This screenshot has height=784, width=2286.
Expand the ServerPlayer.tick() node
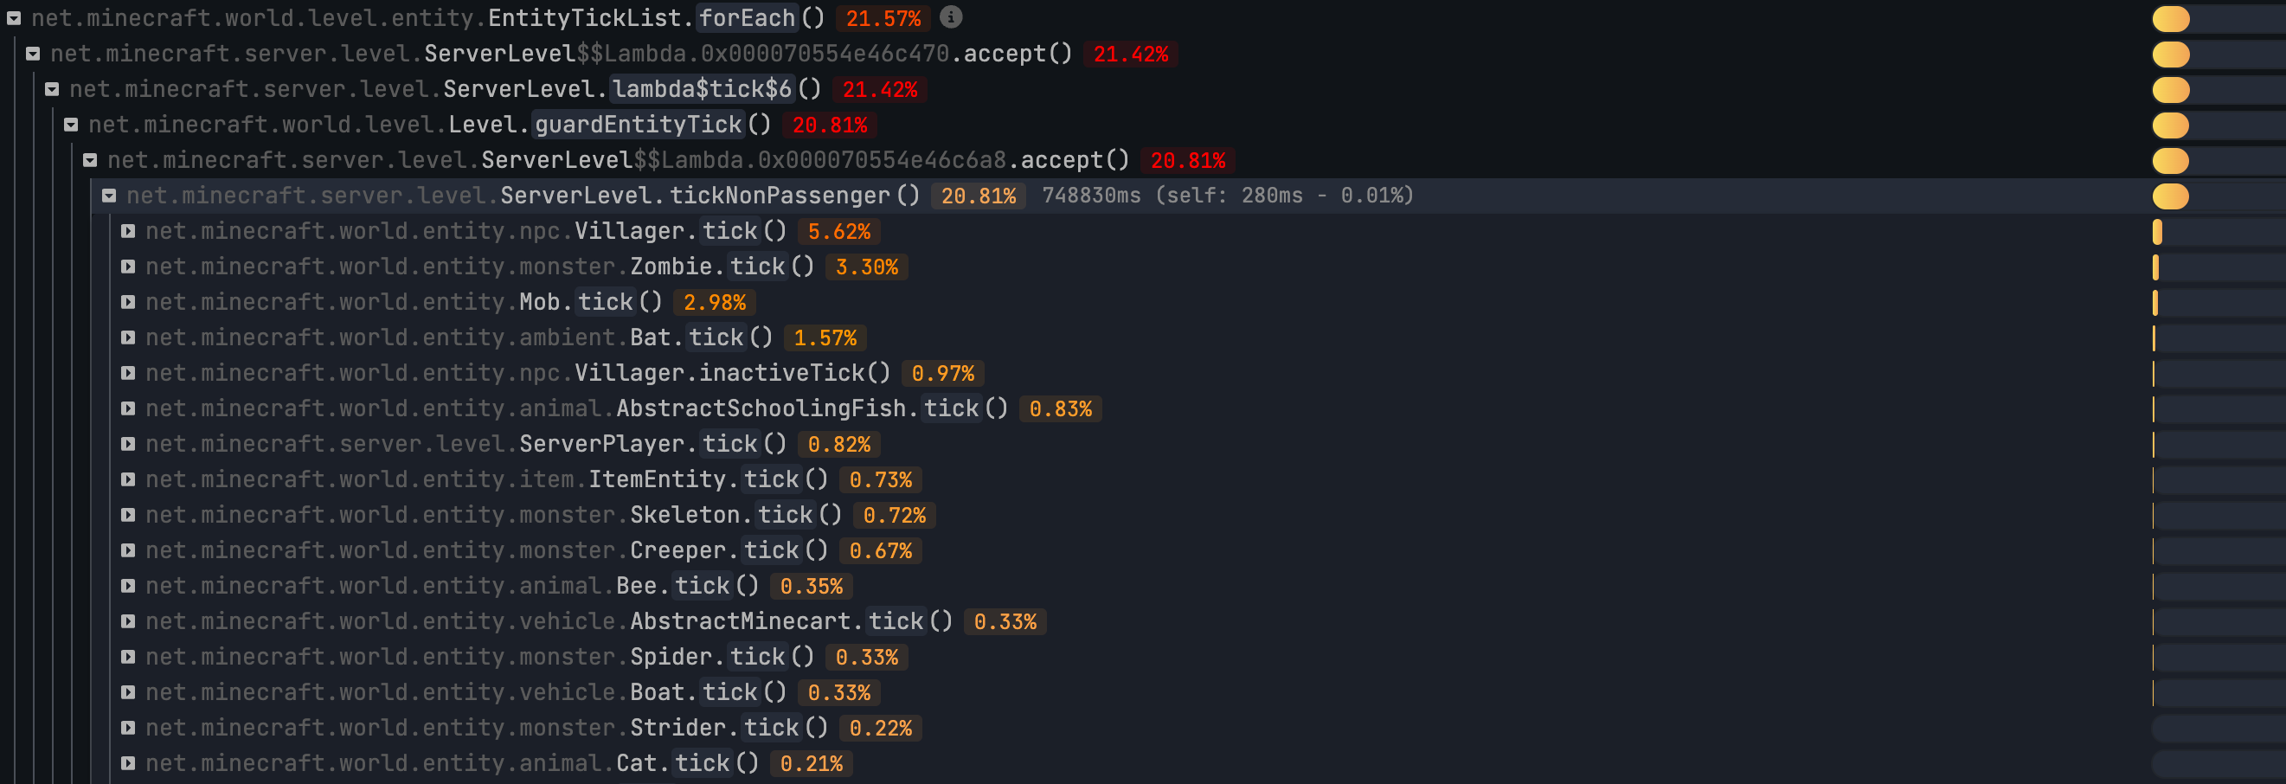coord(128,445)
